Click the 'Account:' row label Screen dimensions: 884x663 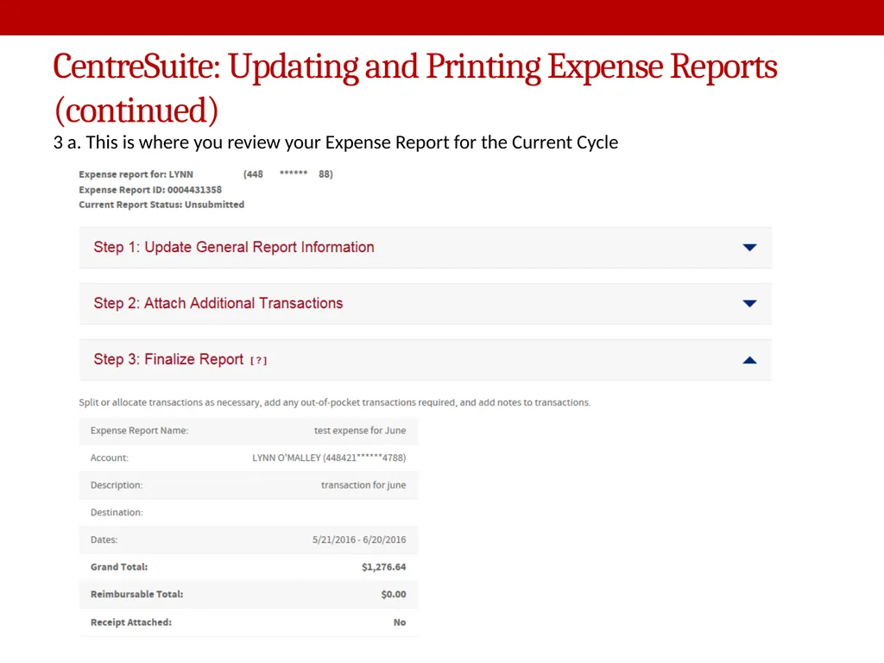click(x=110, y=458)
